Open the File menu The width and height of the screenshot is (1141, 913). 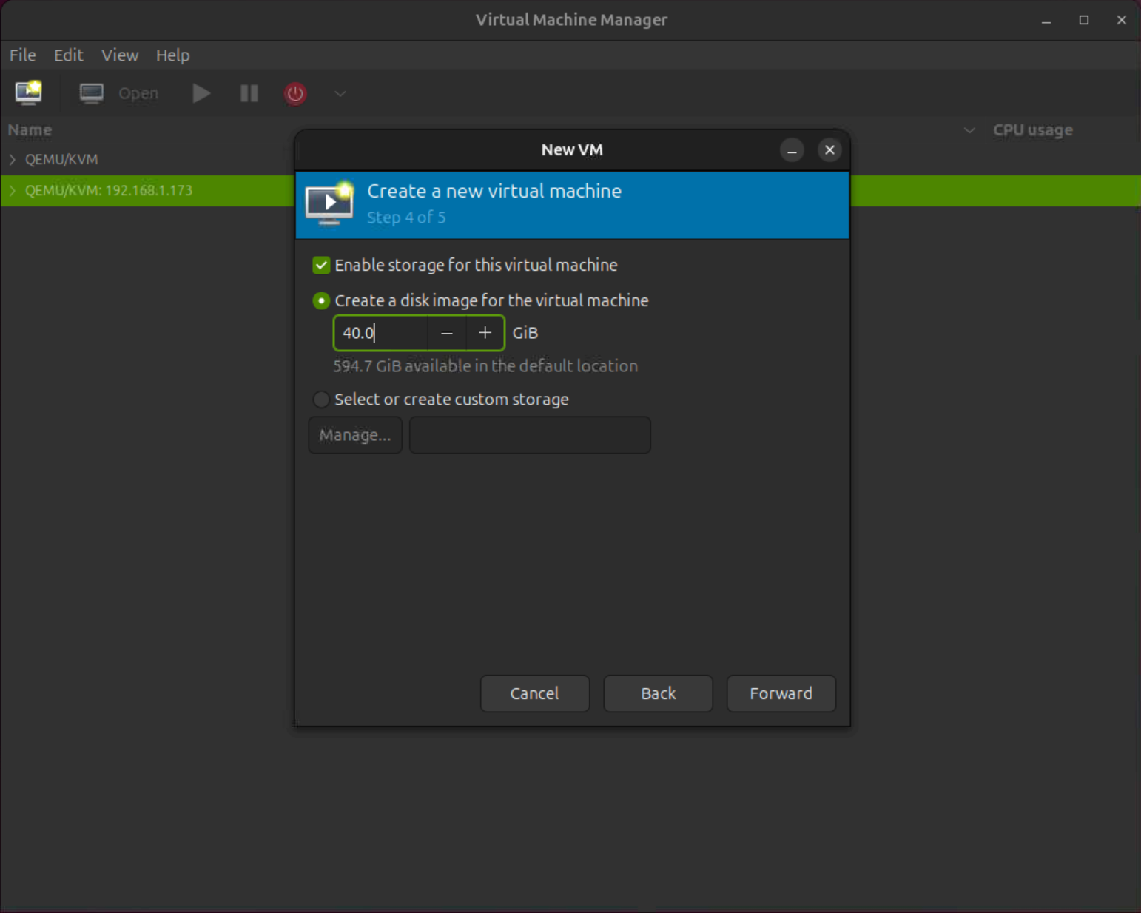coord(22,55)
